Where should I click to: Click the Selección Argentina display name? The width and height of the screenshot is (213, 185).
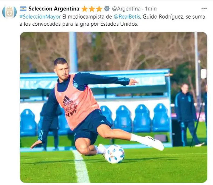click(x=54, y=9)
